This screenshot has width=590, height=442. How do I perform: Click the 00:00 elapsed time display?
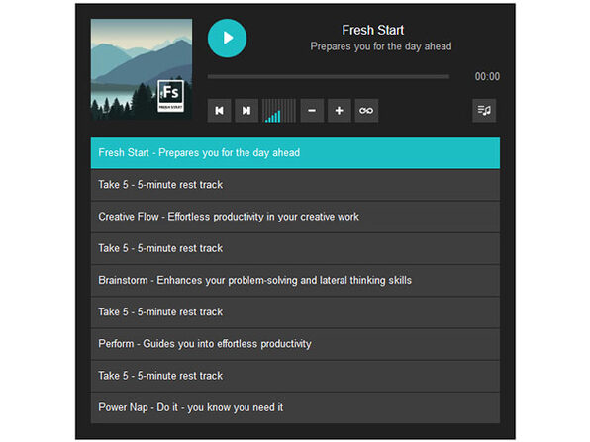[x=487, y=77]
